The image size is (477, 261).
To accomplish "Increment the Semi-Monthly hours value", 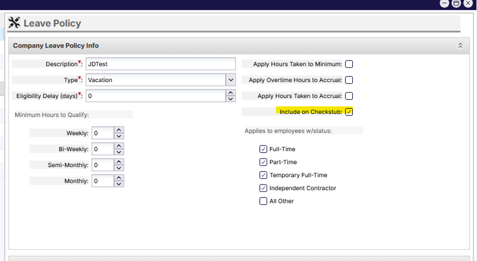I will tap(119, 162).
